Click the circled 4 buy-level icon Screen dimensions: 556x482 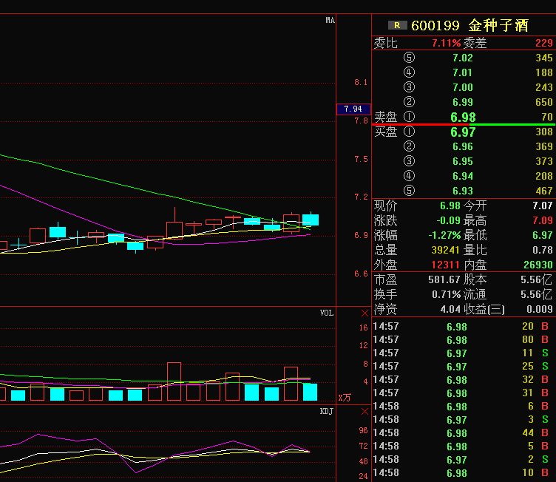pos(409,176)
